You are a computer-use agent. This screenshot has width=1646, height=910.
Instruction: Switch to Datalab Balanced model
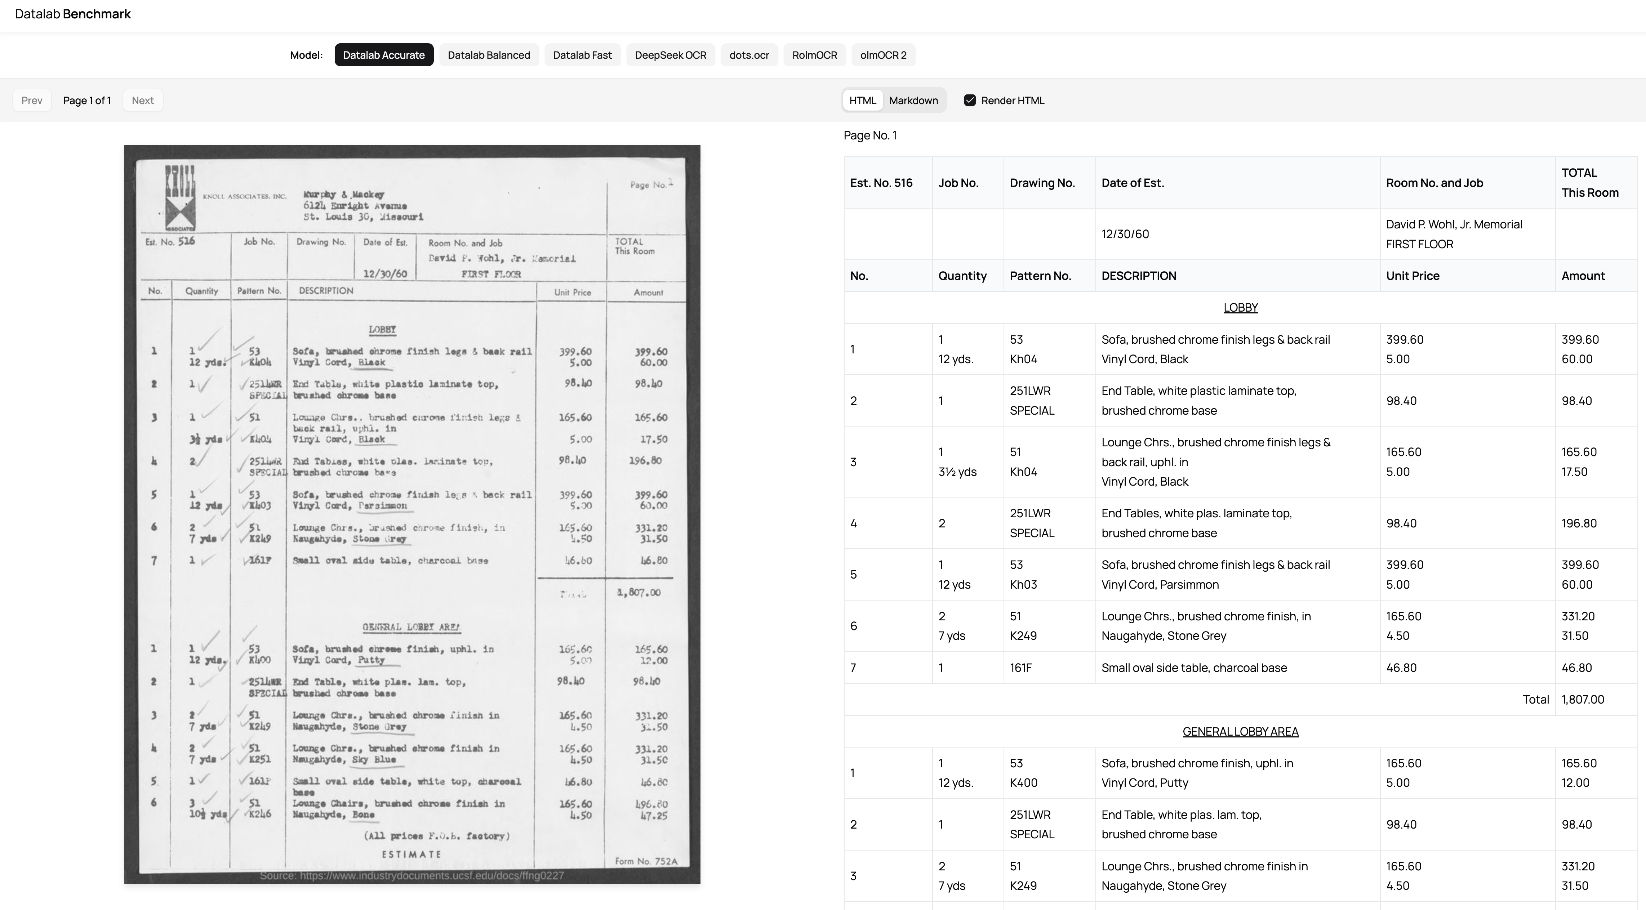(488, 55)
